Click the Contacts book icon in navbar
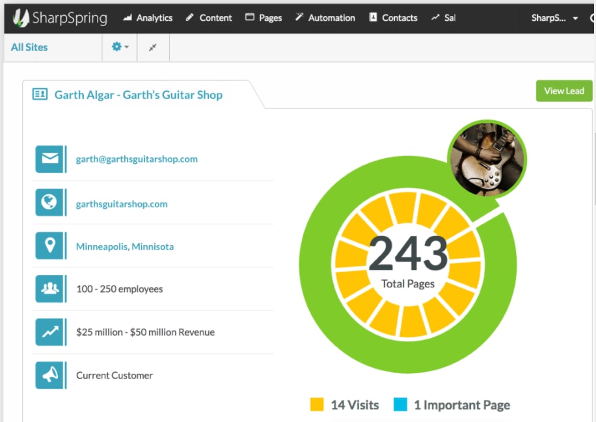 click(373, 17)
